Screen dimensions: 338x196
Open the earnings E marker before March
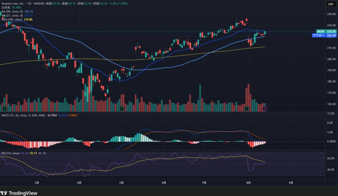pyautogui.click(x=5, y=109)
